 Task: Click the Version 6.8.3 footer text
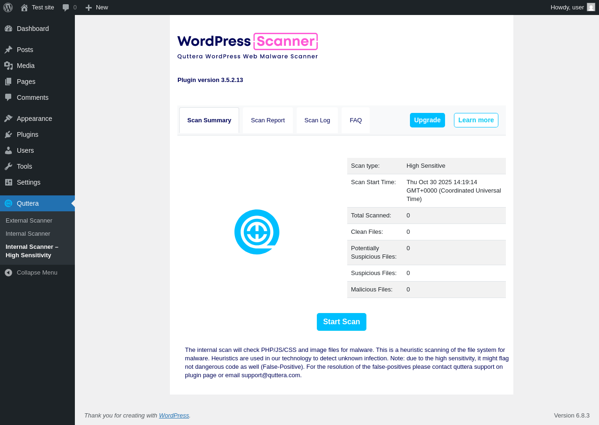[x=572, y=416]
